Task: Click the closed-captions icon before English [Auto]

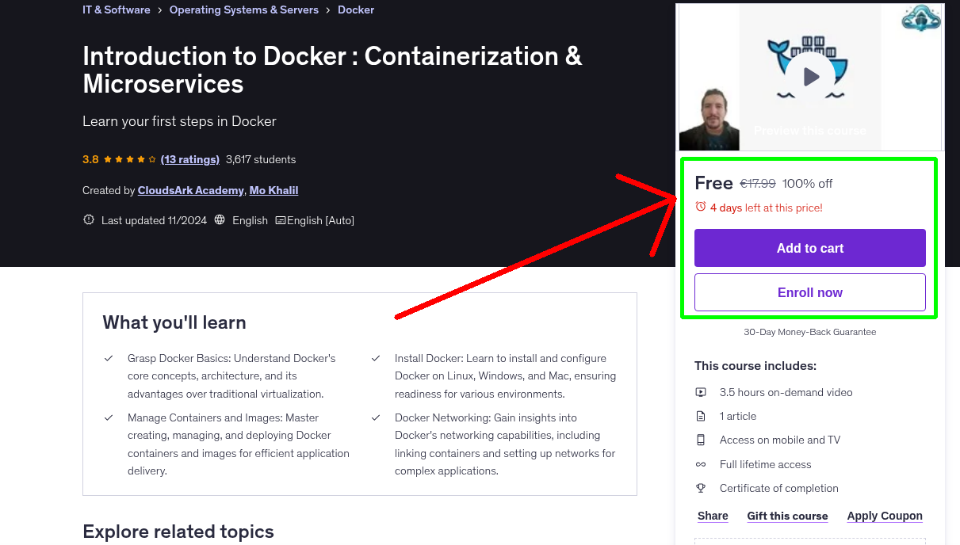Action: pyautogui.click(x=282, y=219)
